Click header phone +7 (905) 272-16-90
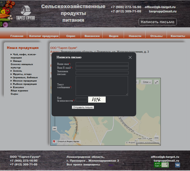 coord(126,7)
